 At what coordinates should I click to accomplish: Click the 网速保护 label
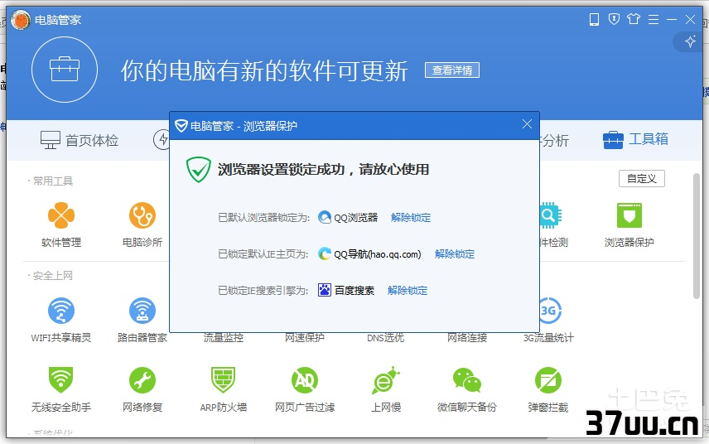point(305,338)
